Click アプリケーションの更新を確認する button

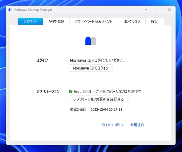coord(98,99)
